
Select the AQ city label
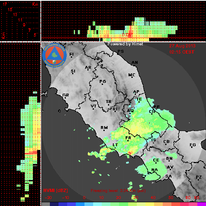click(x=130, y=111)
